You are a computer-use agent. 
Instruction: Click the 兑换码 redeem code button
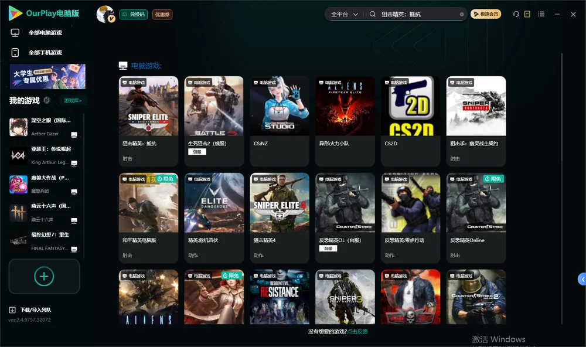pyautogui.click(x=134, y=15)
